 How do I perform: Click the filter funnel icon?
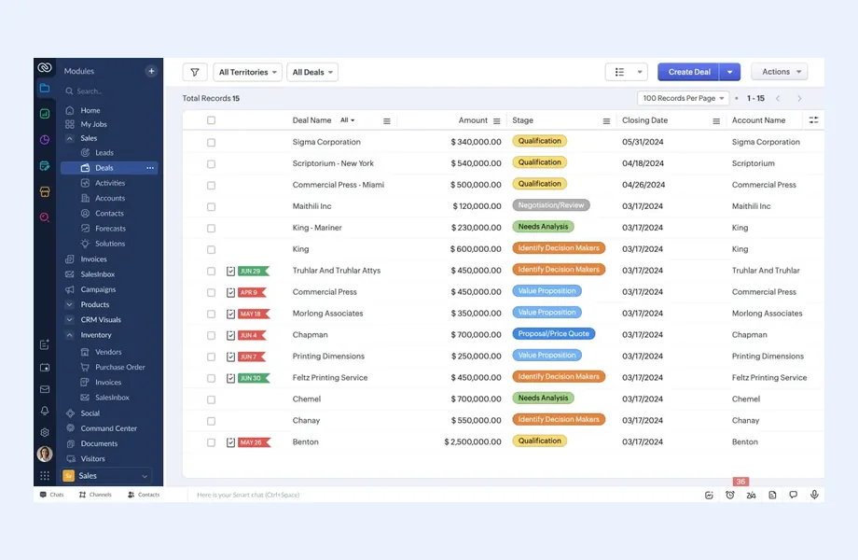coord(194,72)
